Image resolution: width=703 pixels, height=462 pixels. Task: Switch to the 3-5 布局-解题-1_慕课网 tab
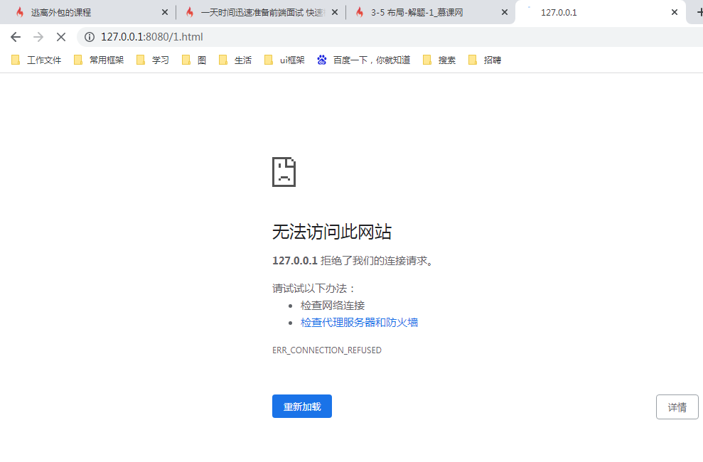pyautogui.click(x=419, y=11)
